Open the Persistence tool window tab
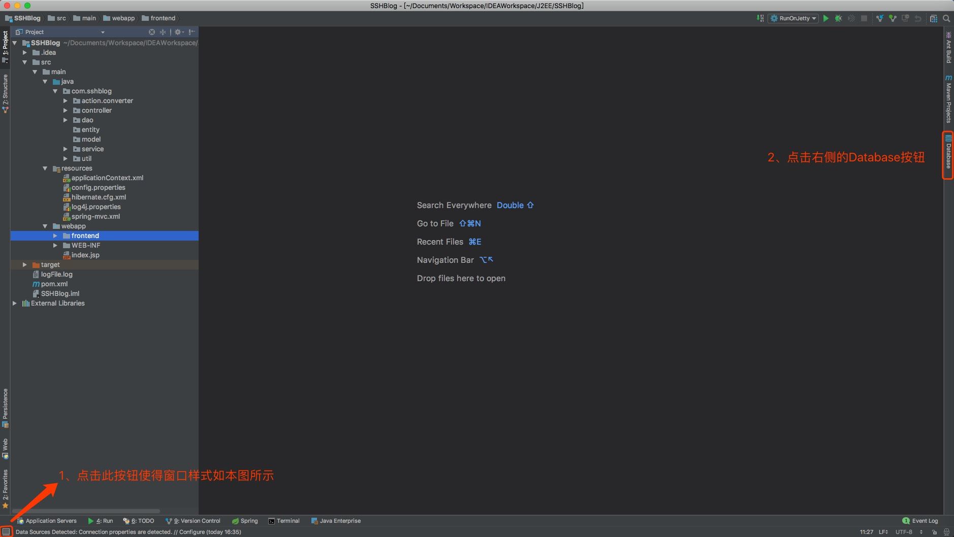 point(5,408)
